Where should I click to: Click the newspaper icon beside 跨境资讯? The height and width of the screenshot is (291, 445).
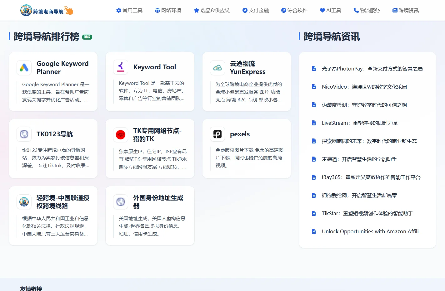(x=395, y=10)
